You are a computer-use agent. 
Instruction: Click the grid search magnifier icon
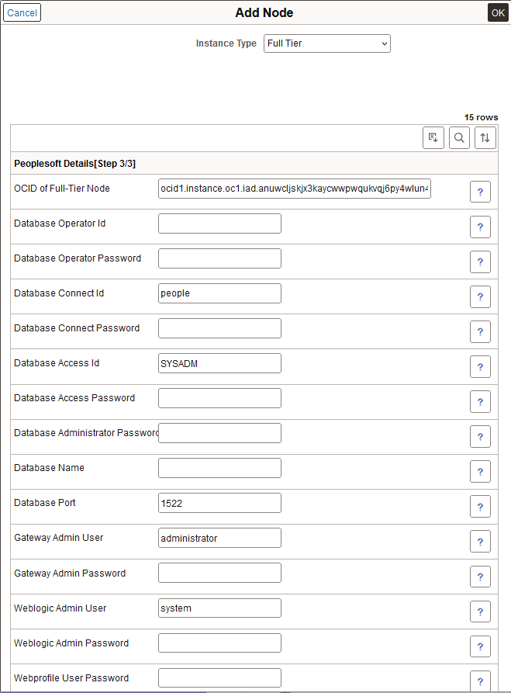(459, 138)
